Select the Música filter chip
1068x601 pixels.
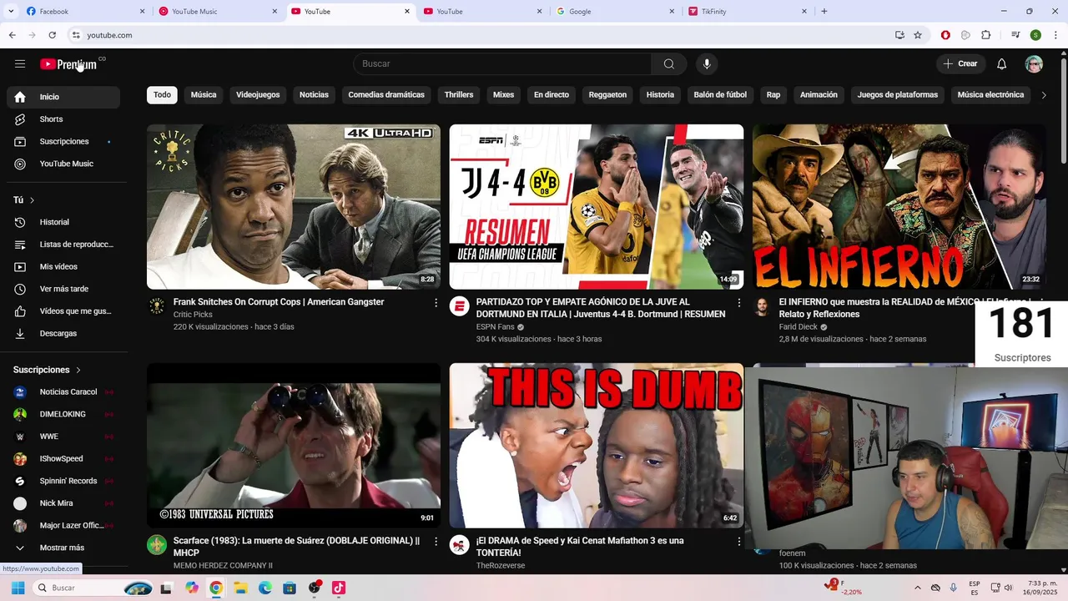pos(204,94)
